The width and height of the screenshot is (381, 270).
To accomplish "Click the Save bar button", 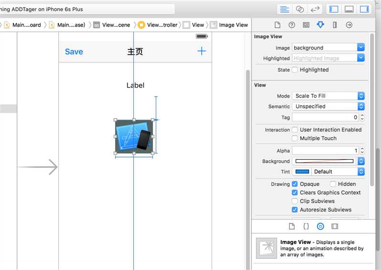I will pyautogui.click(x=74, y=51).
